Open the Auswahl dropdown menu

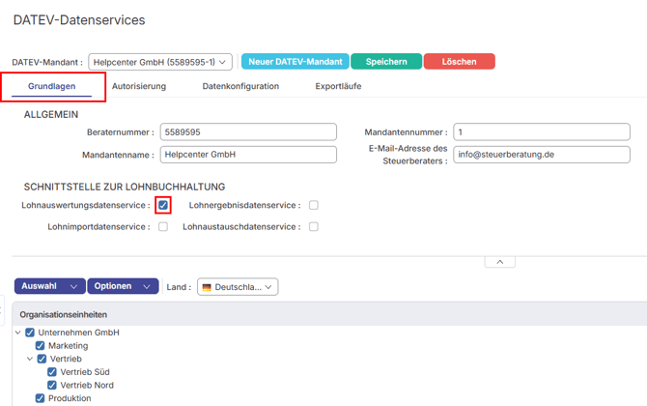48,286
